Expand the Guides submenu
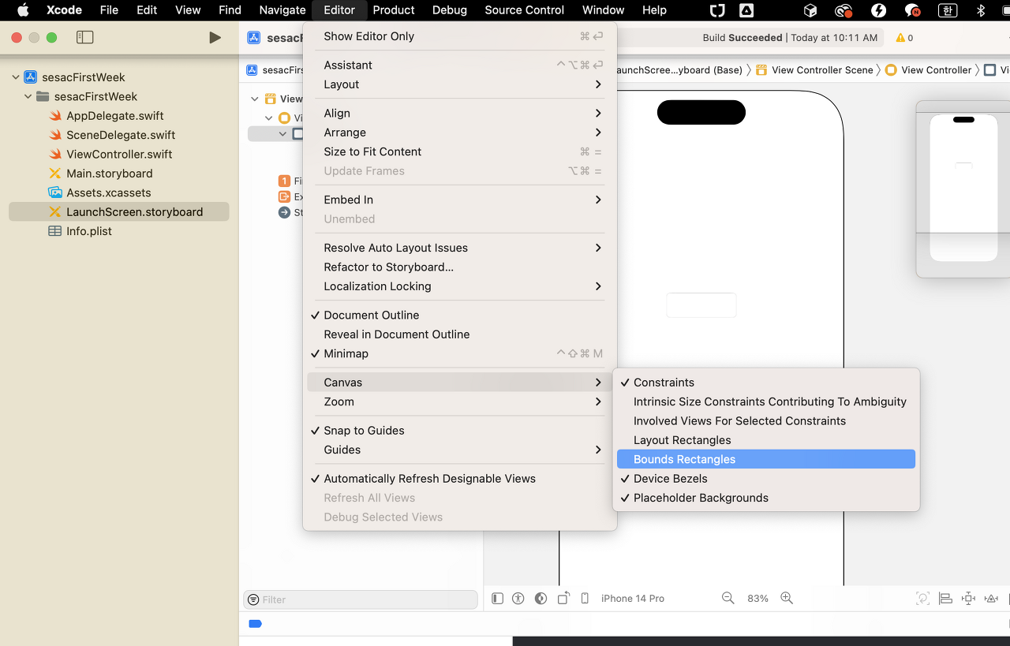The image size is (1010, 646). (x=460, y=450)
